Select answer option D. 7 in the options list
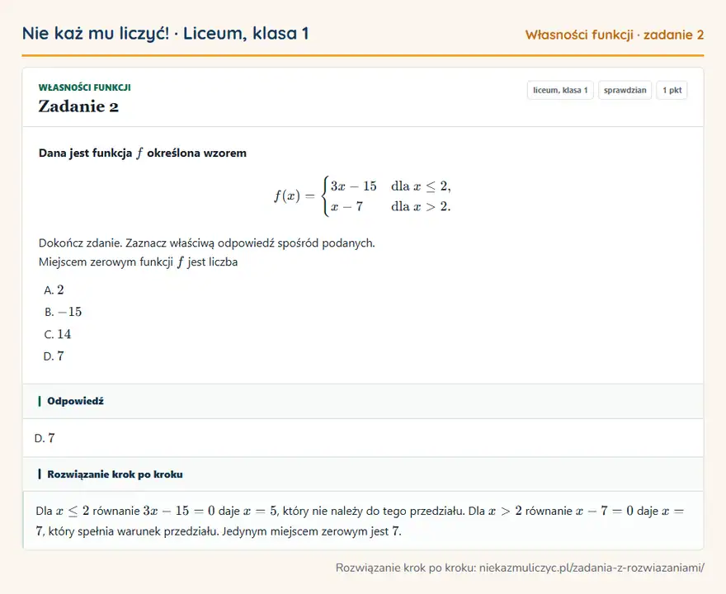 [x=54, y=356]
